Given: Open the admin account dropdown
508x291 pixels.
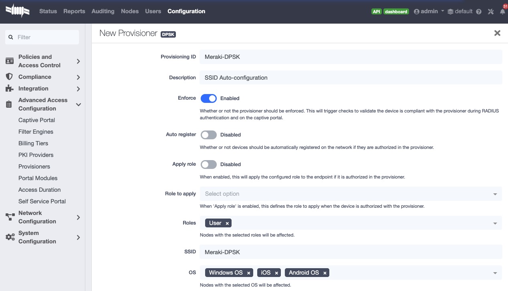Looking at the screenshot, I should pos(428,11).
